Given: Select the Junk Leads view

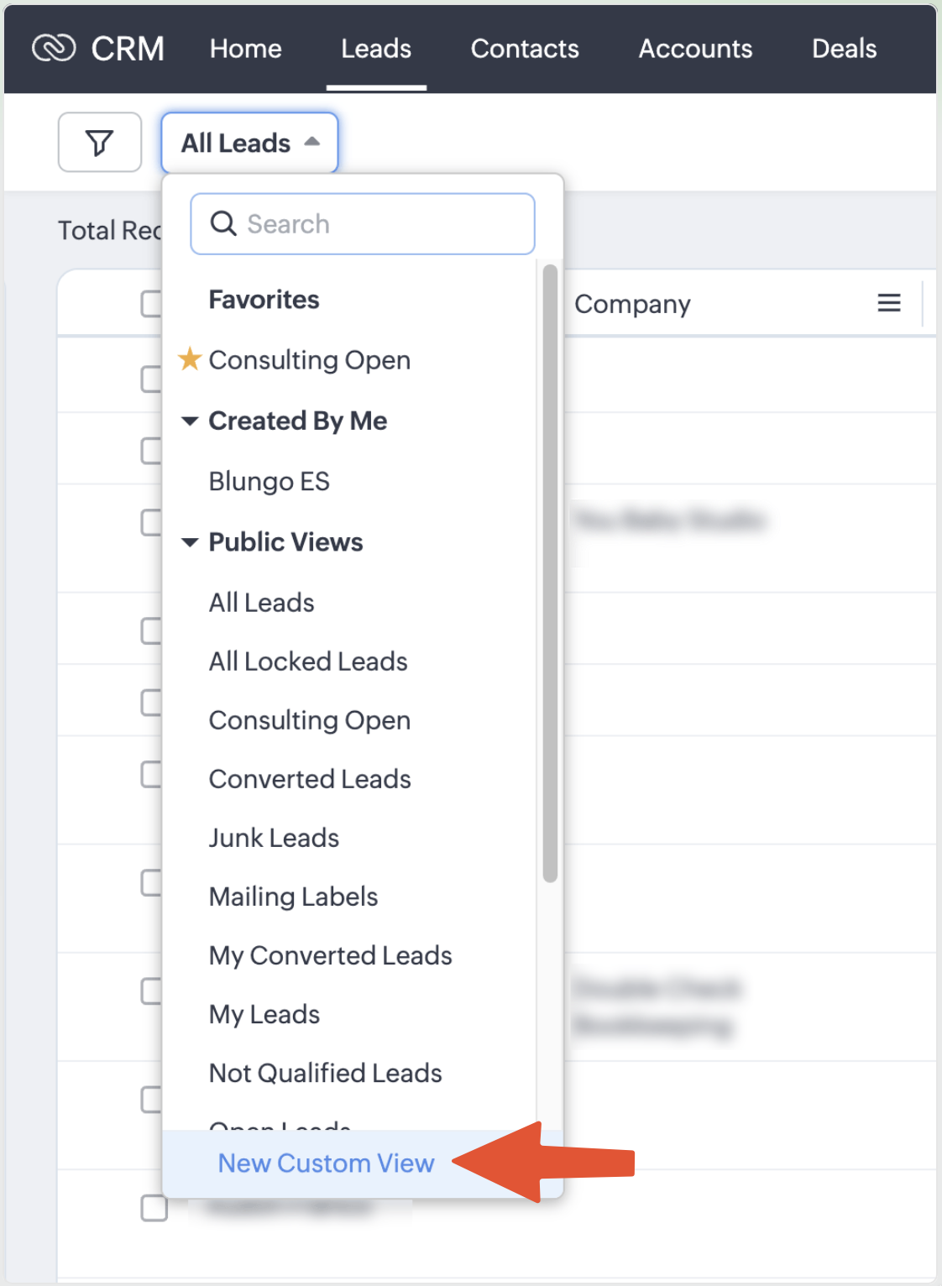Looking at the screenshot, I should pos(274,838).
